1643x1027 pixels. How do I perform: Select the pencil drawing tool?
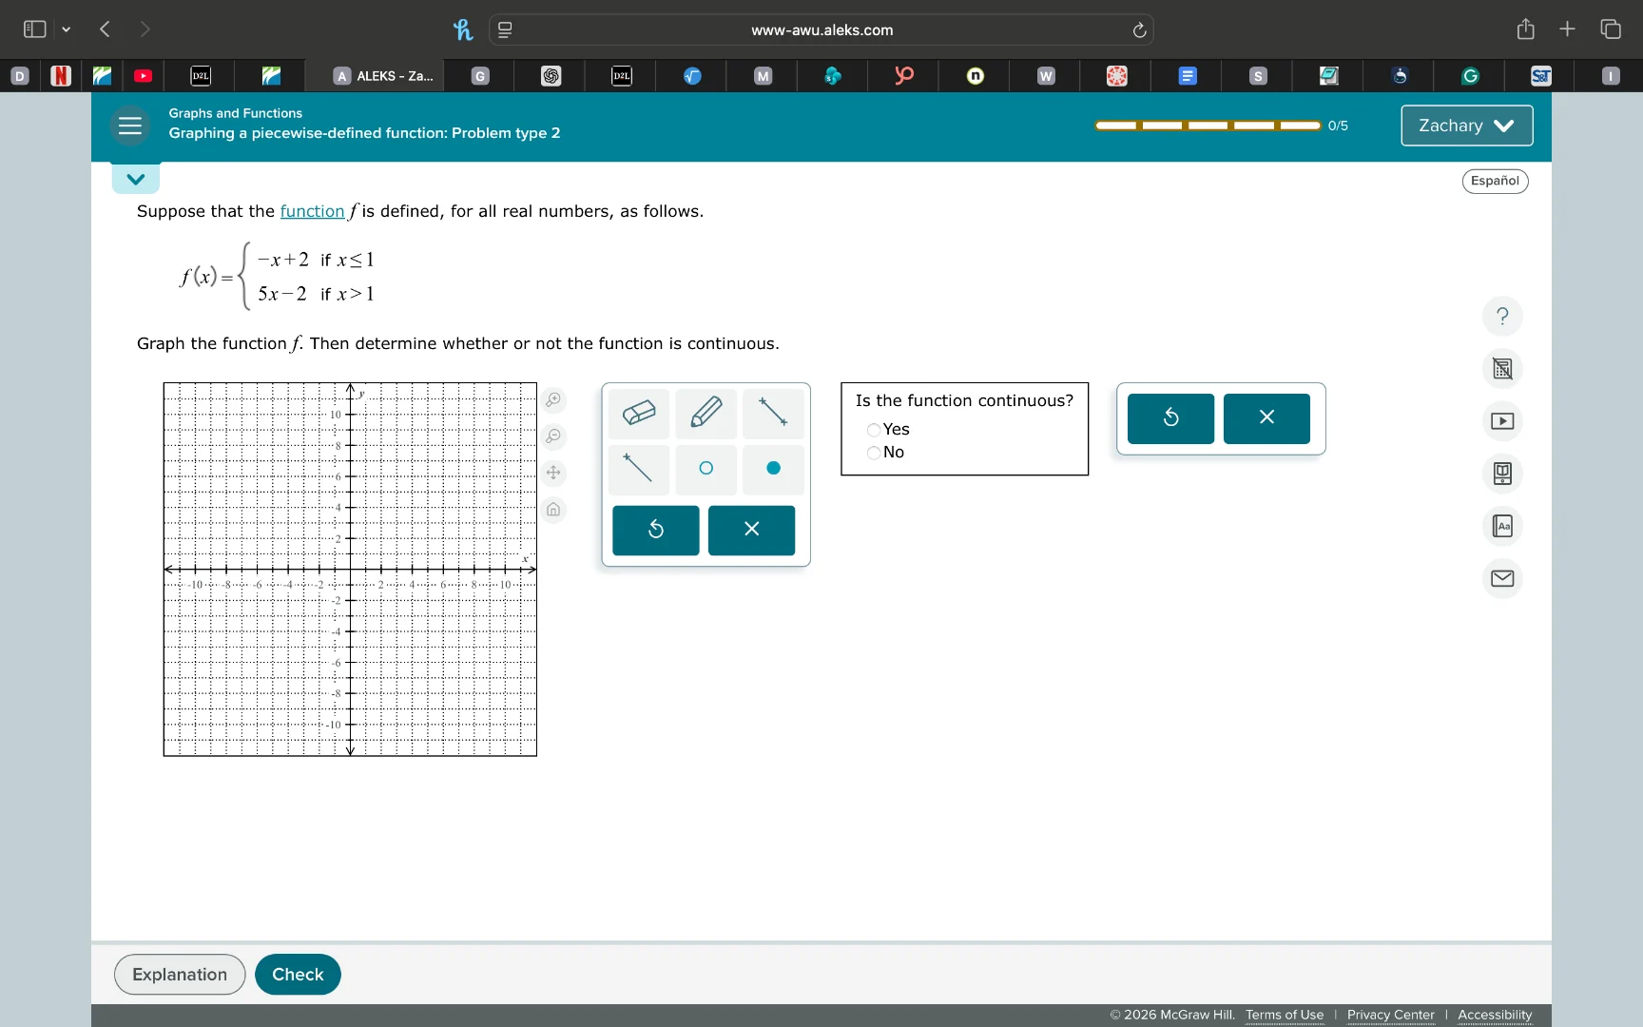(705, 414)
